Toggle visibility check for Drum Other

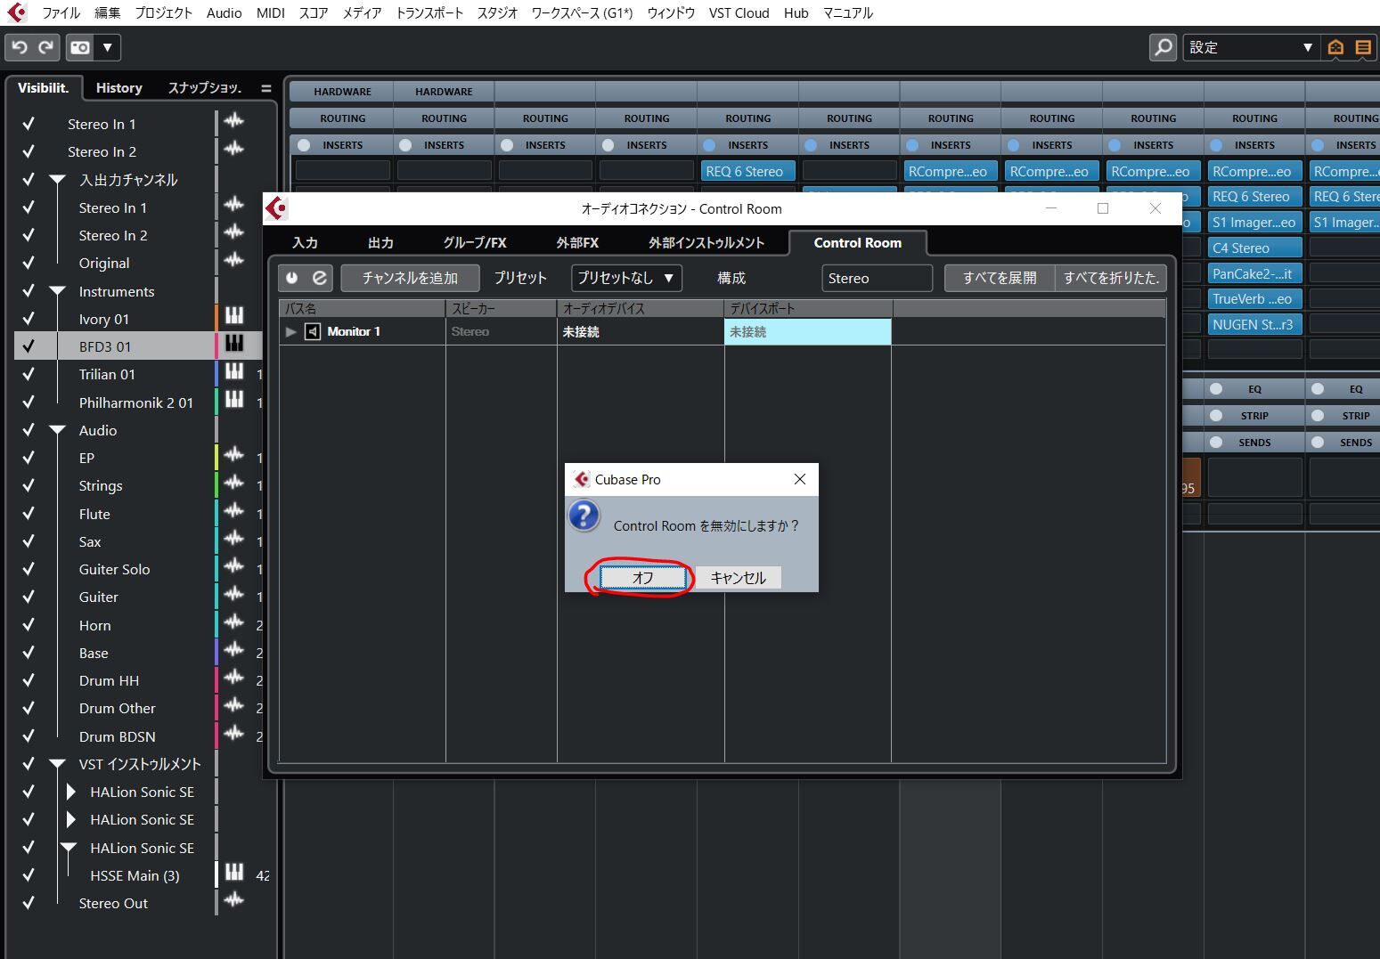pos(29,708)
